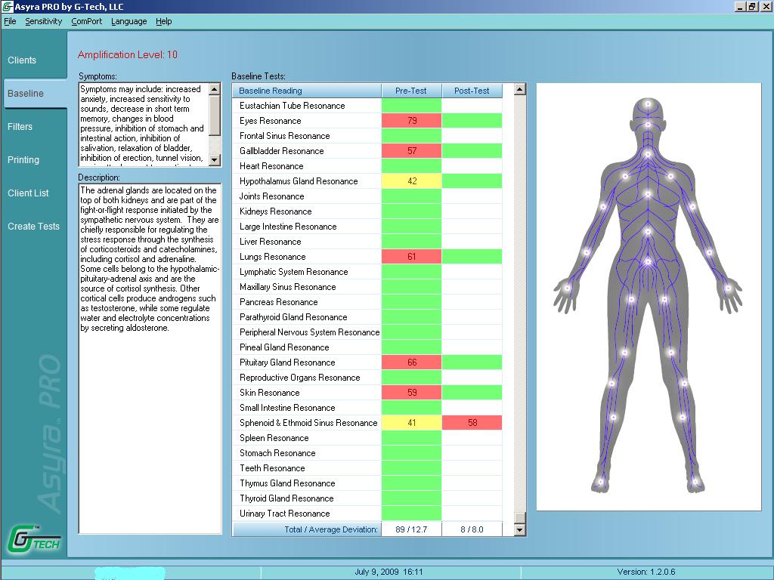Click red Pre-Test value 66
The height and width of the screenshot is (580, 774).
click(411, 362)
